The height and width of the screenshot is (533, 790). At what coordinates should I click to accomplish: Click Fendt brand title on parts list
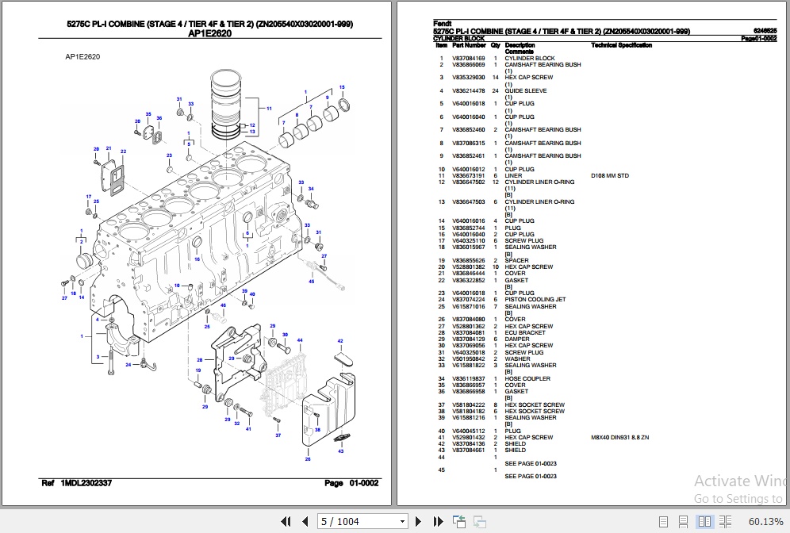[442, 24]
